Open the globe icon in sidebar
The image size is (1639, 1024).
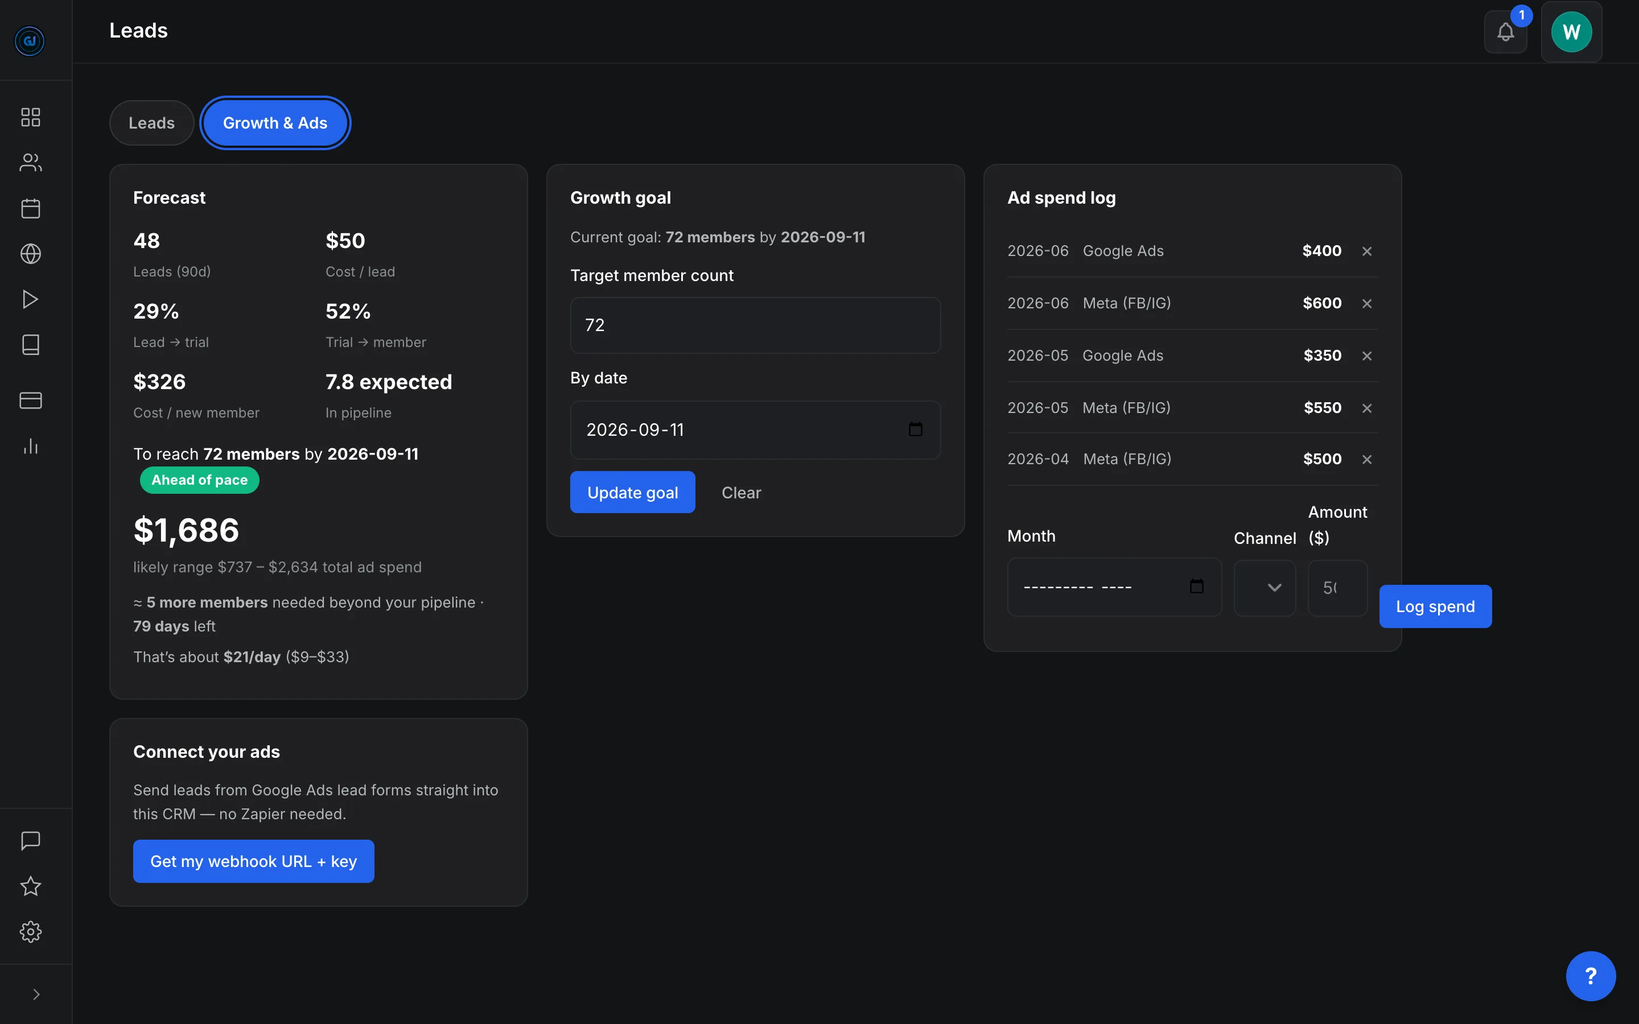[31, 253]
